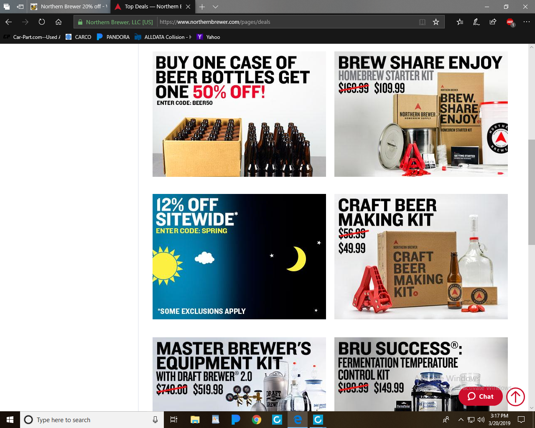Viewport: 535px width, 428px height.
Task: Click the address bar URL
Action: (x=215, y=22)
